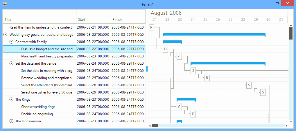Click the horizontal scrollbar thumb
296x131 pixels.
pos(155,126)
